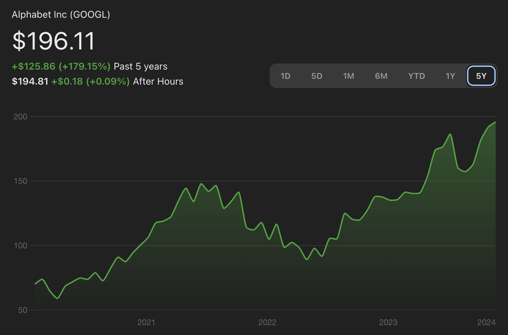Click the 100 y-axis label
Viewport: 508px width, 335px height.
click(x=20, y=246)
